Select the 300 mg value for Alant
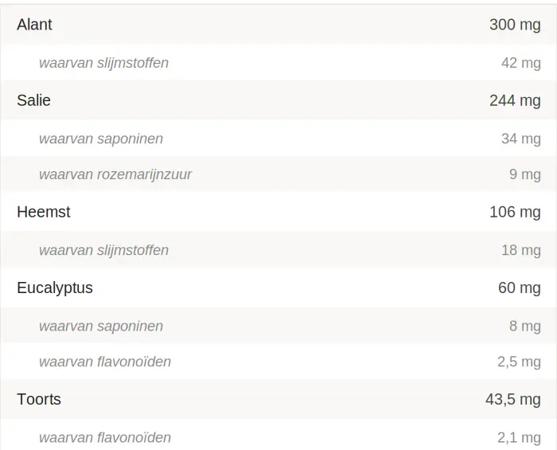Viewport: 557px width, 450px height. click(515, 25)
